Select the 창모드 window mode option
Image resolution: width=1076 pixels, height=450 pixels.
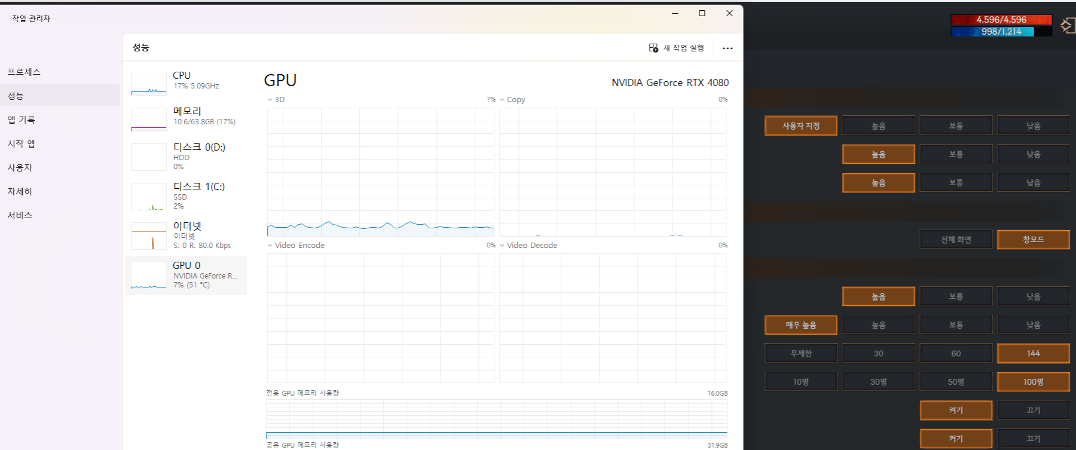[1033, 240]
